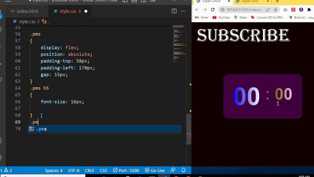Change the end-of-line sequence, CRLF
The height and width of the screenshot is (177, 314).
coord(89,171)
